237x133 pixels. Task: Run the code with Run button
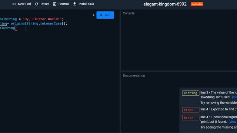coord(105,15)
